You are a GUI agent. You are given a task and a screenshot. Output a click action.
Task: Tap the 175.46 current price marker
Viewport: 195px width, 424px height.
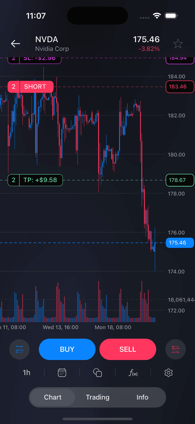tap(180, 243)
